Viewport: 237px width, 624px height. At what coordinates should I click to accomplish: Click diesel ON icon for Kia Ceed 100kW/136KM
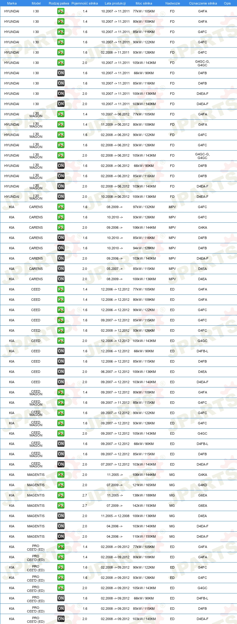(x=61, y=372)
